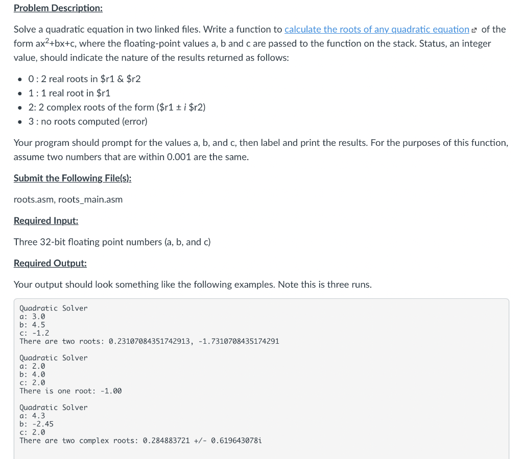Screen dimensions: 523x459
Task: Click the b: -2.45 line in the example output
Action: [36, 424]
